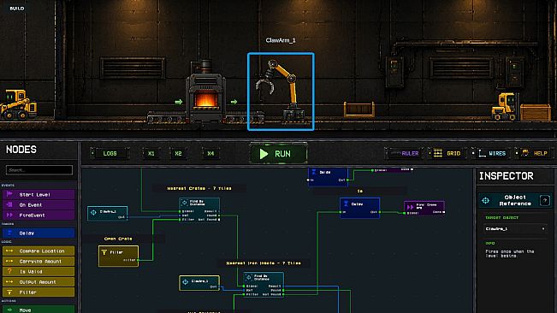
Task: Set simulation speed to X4
Action: point(210,154)
